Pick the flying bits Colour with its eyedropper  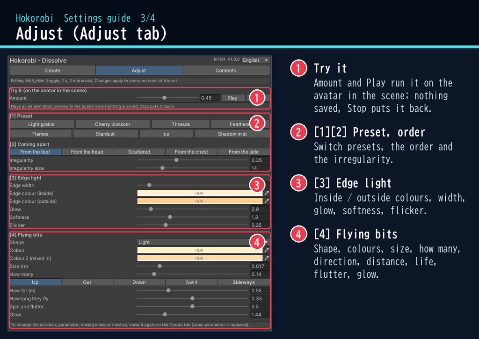point(267,250)
